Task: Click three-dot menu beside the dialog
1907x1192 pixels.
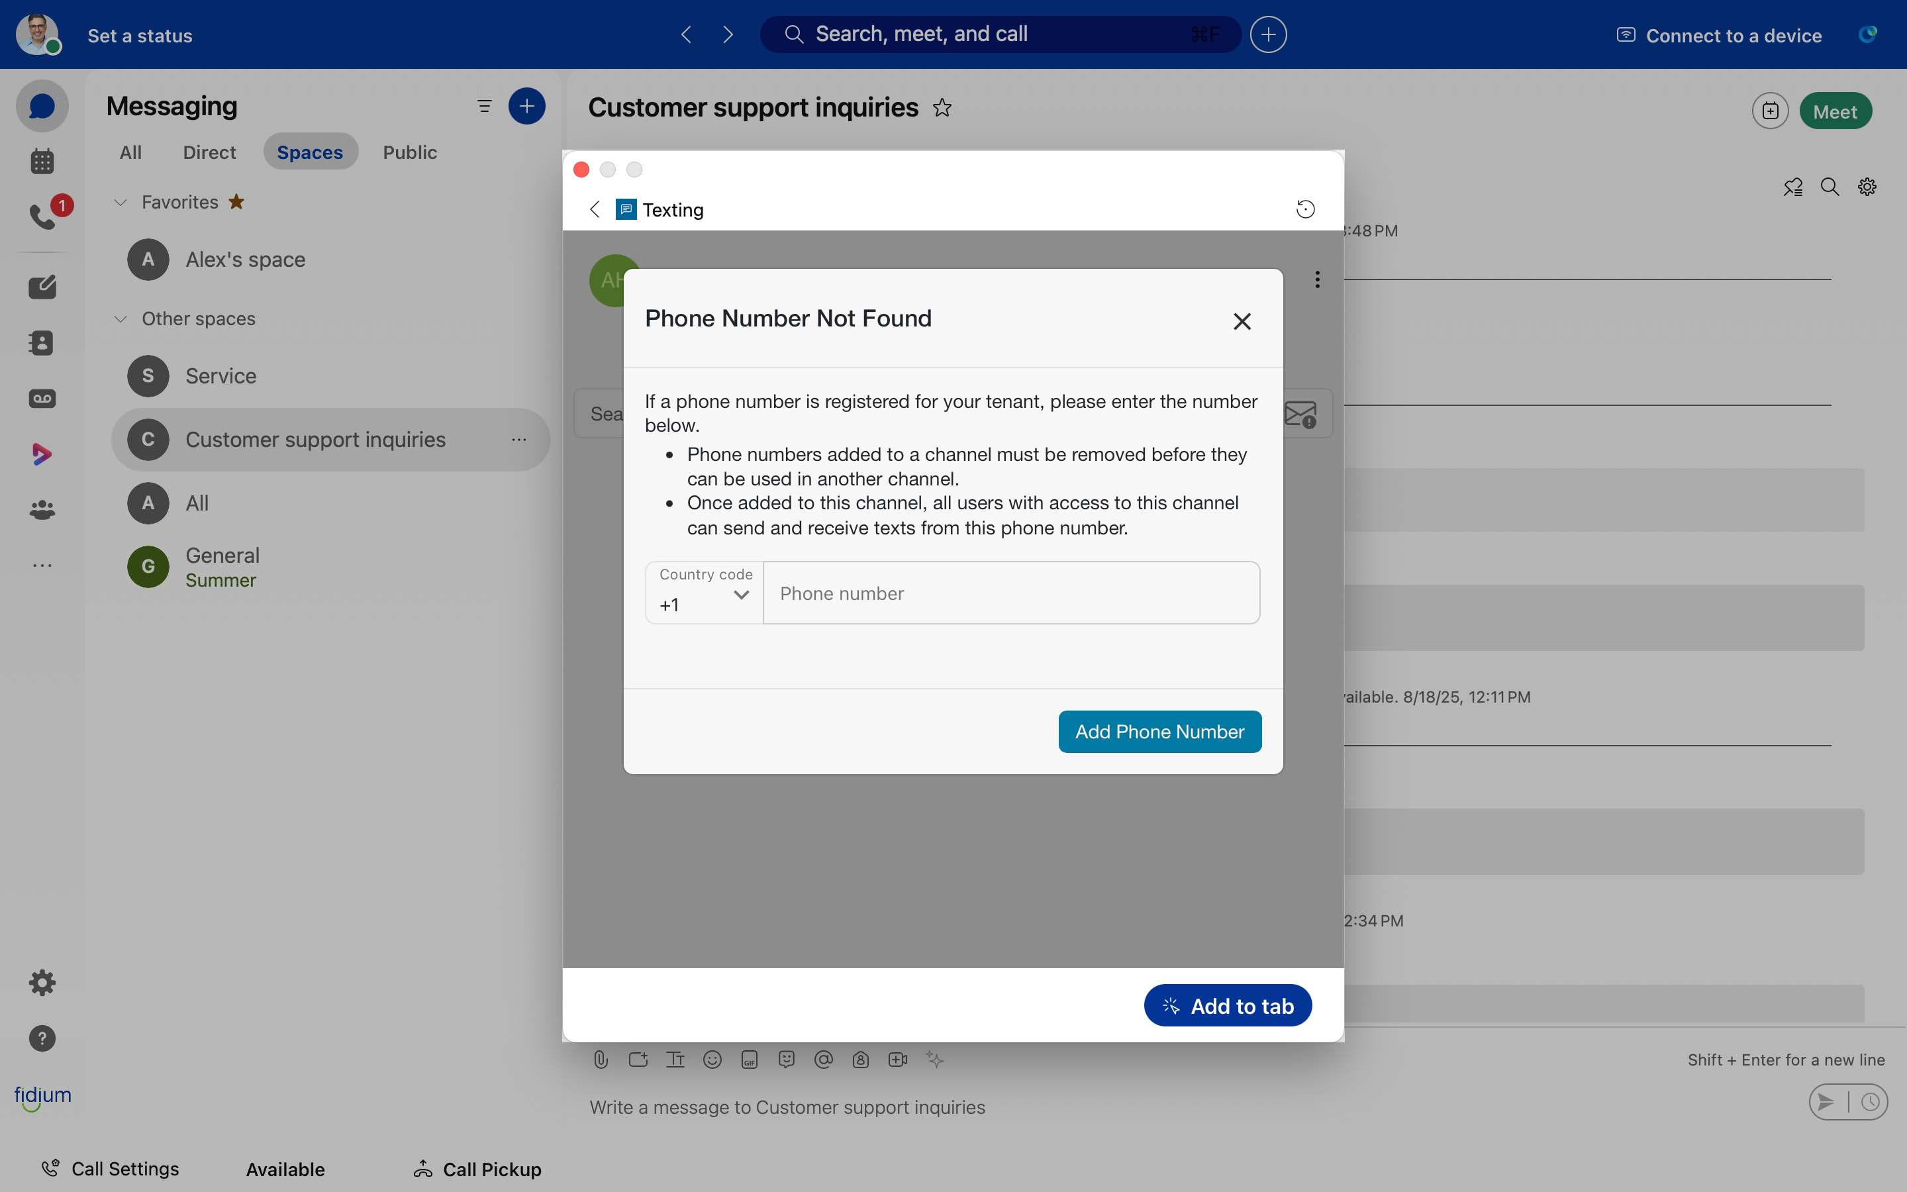Action: (1317, 280)
